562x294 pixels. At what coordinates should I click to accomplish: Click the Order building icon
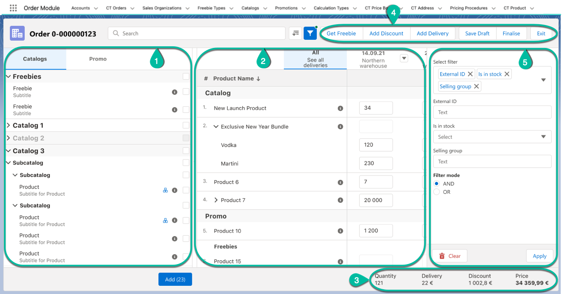[17, 33]
